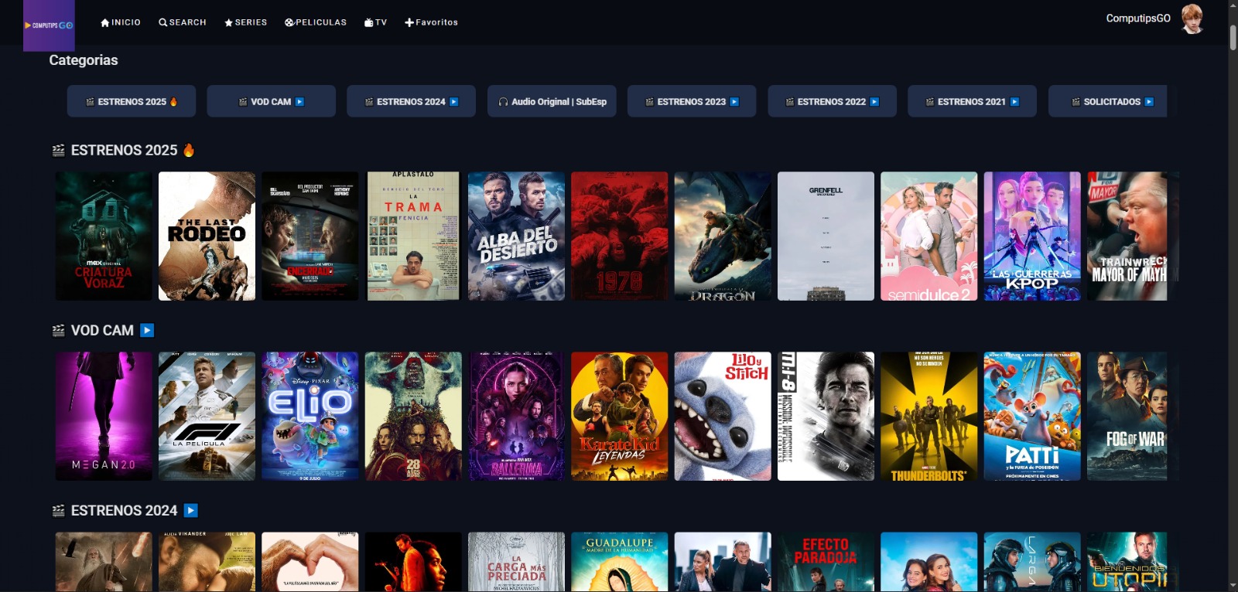Open Thunderbolts movie poster
Viewport: 1238px width, 592px height.
(929, 416)
